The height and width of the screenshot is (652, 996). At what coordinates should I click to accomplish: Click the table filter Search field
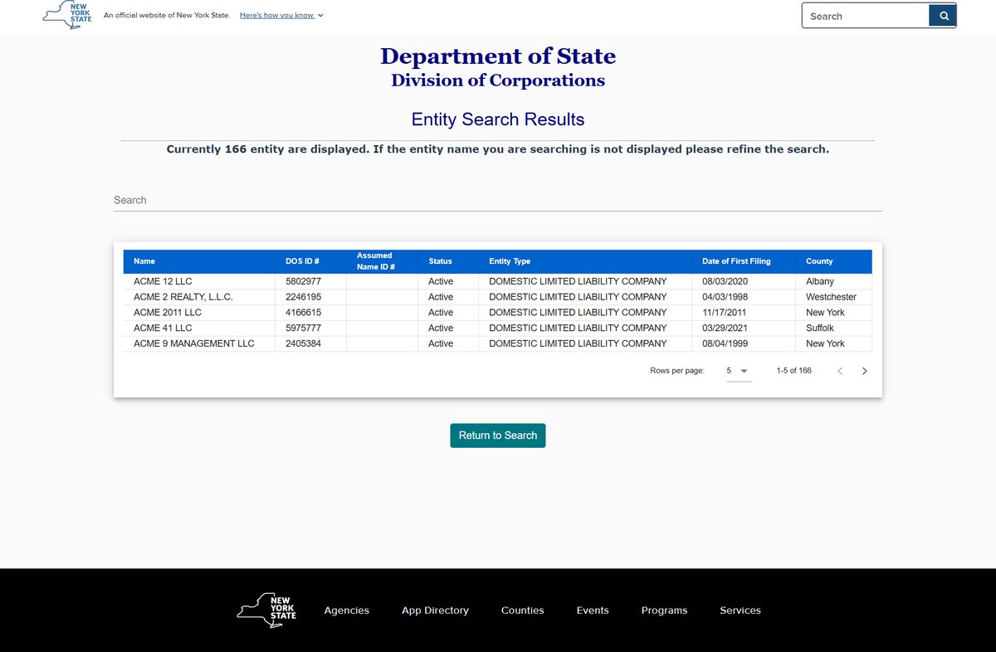pyautogui.click(x=498, y=200)
